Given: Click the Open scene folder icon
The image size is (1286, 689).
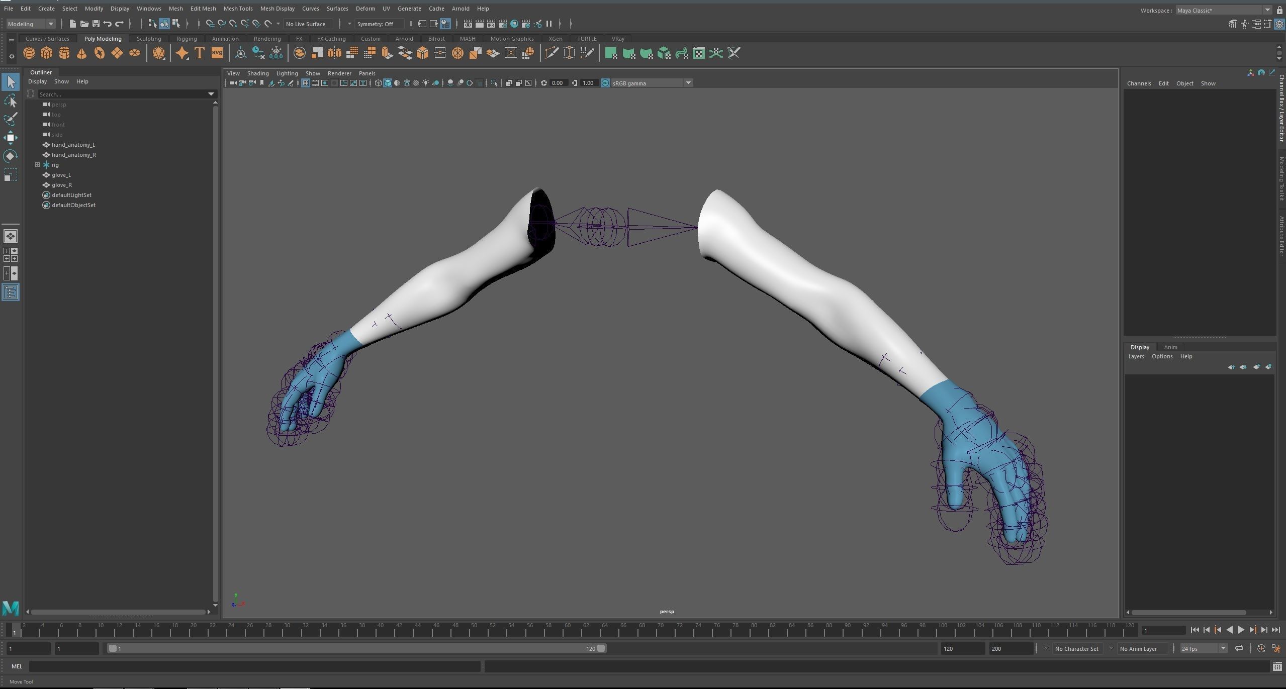Looking at the screenshot, I should tap(84, 24).
